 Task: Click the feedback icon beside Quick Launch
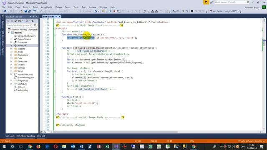pyautogui.click(x=212, y=2)
